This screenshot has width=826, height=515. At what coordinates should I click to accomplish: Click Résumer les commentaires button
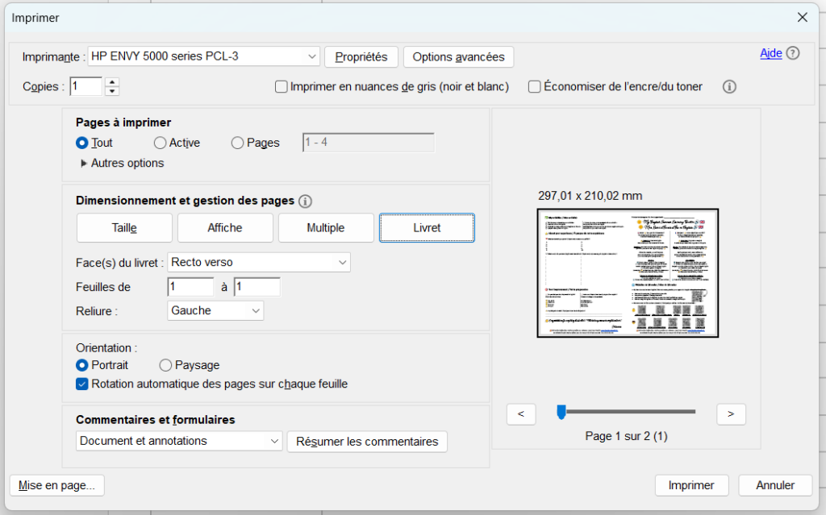click(367, 442)
